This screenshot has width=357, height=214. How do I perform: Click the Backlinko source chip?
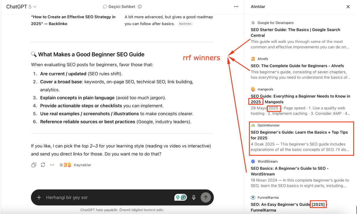tap(185, 24)
